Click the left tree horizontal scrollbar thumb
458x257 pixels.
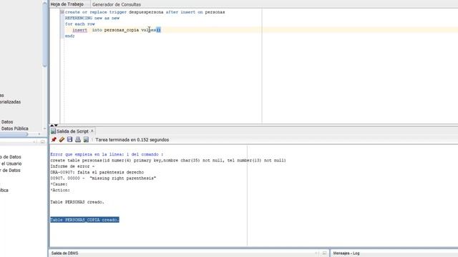tap(14, 134)
